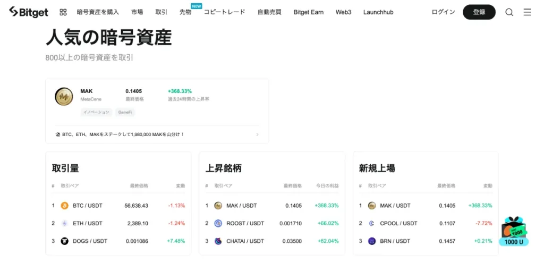The height and width of the screenshot is (263, 544).
Task: Click the MAK MetaCene coin logo
Action: (x=64, y=97)
